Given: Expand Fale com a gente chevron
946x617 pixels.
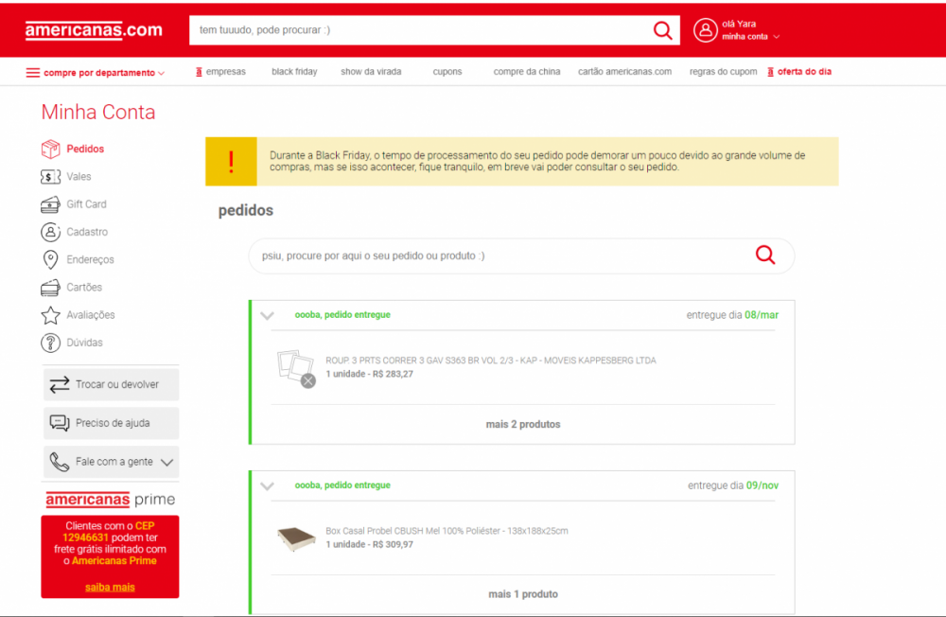Looking at the screenshot, I should pyautogui.click(x=167, y=463).
